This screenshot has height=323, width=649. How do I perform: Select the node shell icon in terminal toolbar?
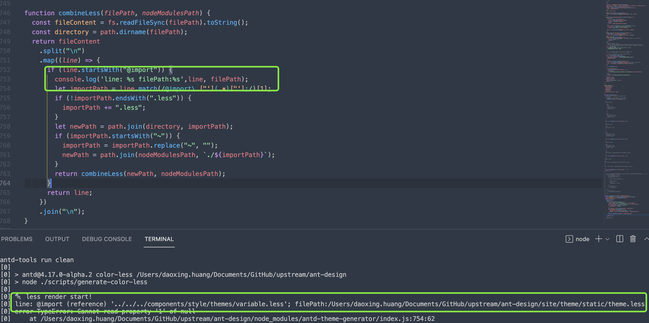[569, 239]
